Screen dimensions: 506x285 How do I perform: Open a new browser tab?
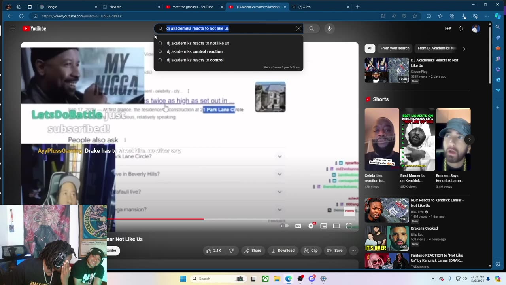[x=358, y=7]
